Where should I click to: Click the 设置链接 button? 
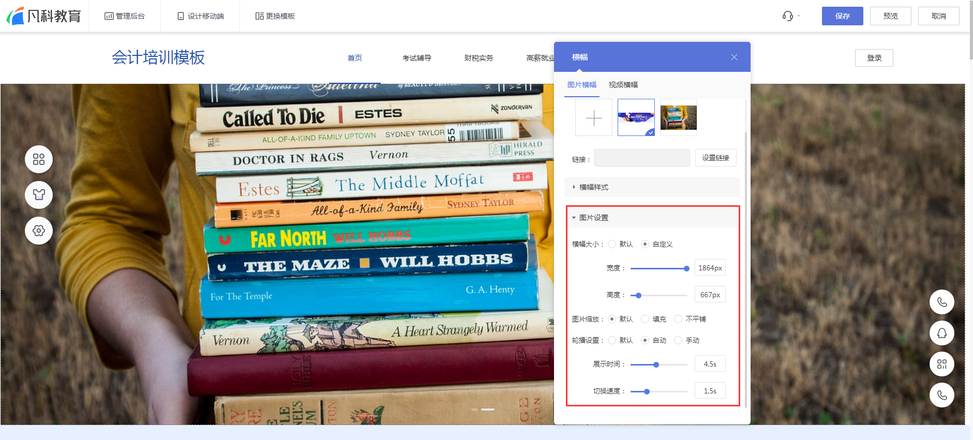pos(715,158)
